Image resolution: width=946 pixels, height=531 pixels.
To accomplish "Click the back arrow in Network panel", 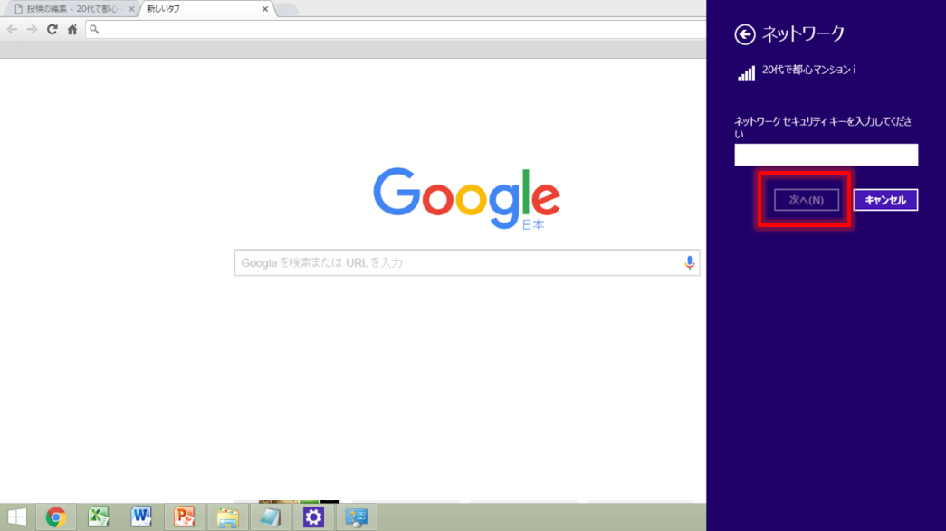I will (744, 34).
